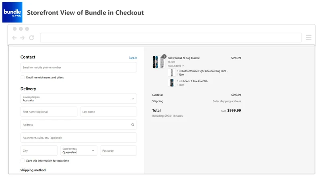Click the Last name field
The image size is (322, 181).
108,112
